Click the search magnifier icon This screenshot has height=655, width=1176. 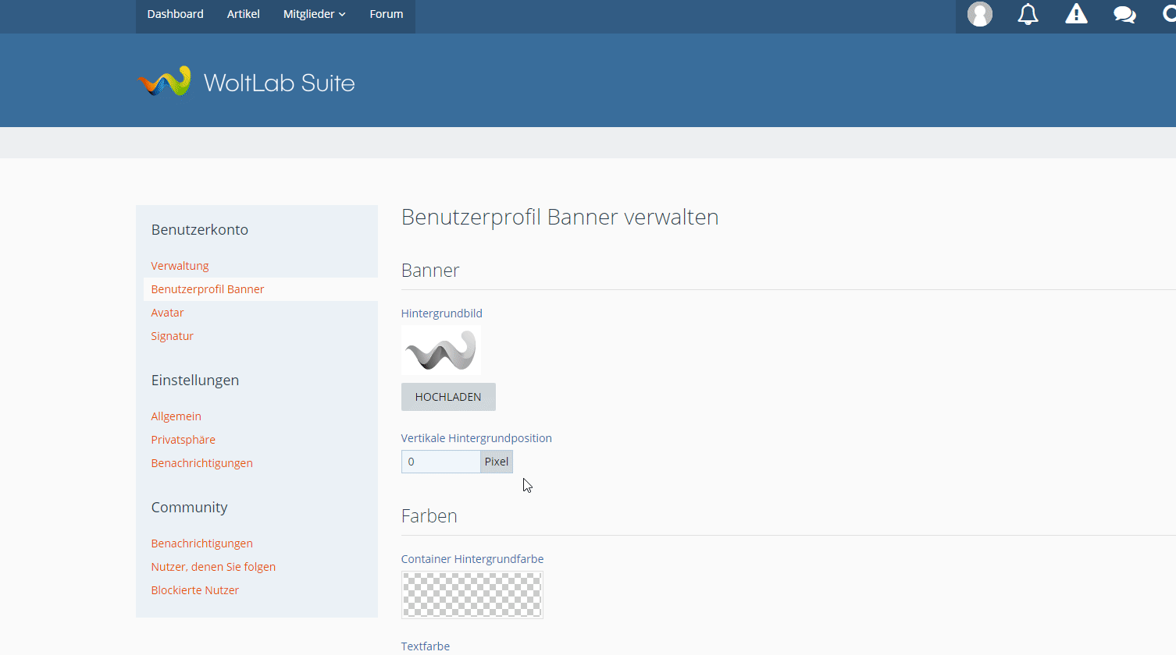click(x=1168, y=14)
